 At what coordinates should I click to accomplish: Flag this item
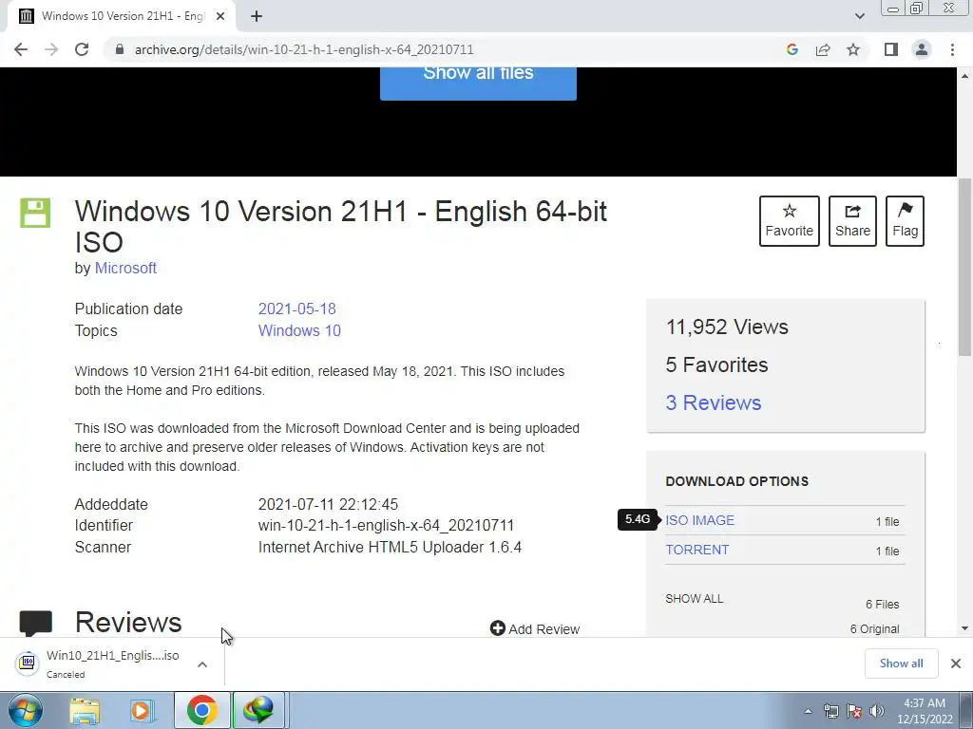click(x=905, y=220)
